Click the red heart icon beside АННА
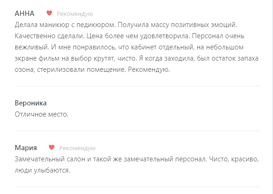The width and height of the screenshot is (273, 194). point(49,13)
